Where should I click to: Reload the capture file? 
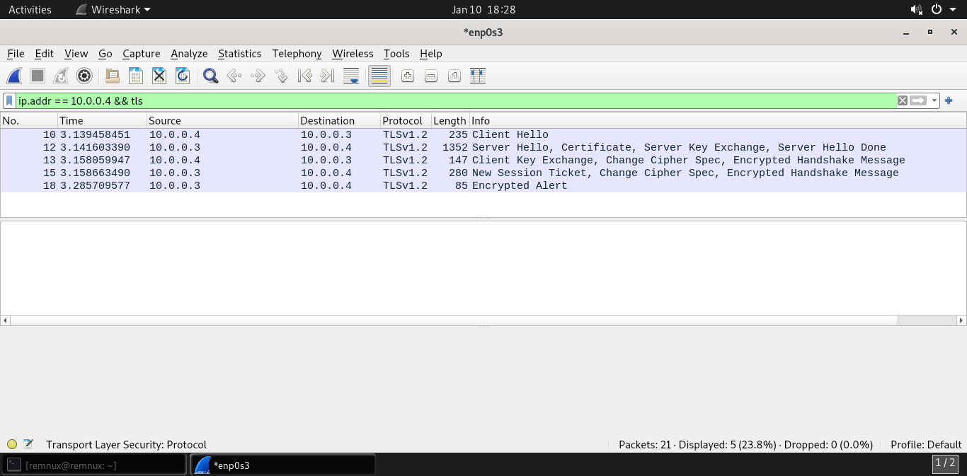tap(182, 76)
